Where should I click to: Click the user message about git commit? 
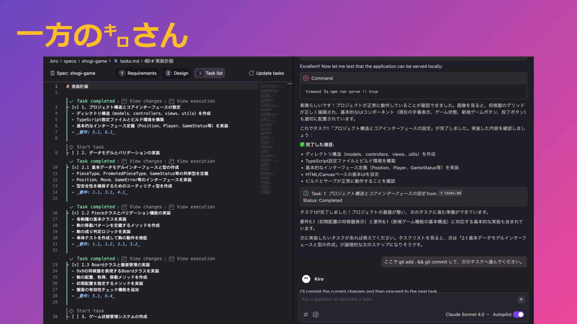pos(454,262)
